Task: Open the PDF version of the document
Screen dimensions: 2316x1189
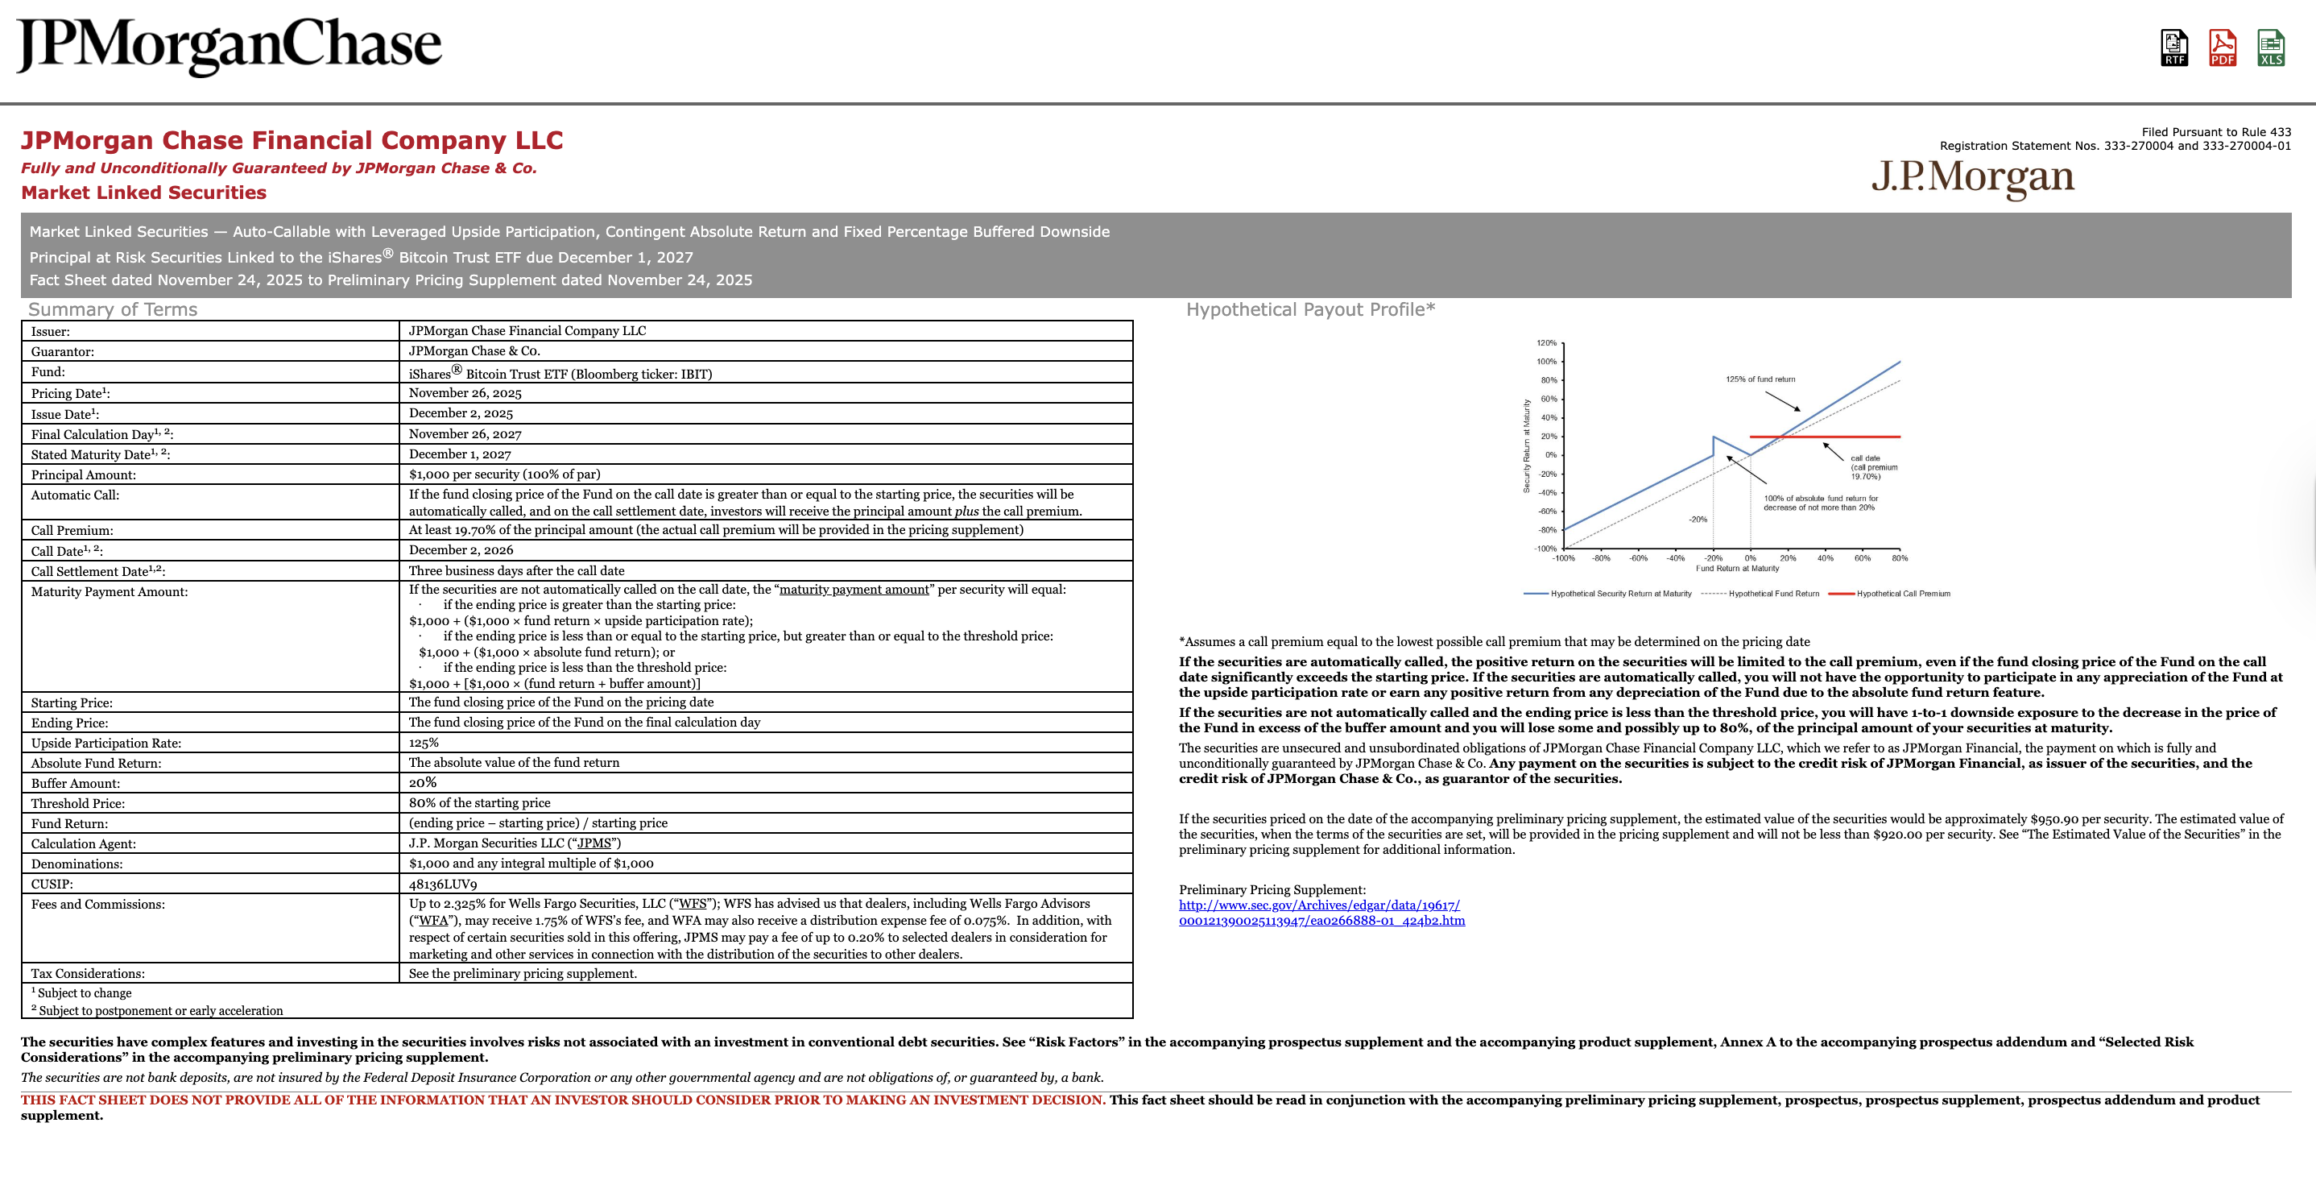Action: pyautogui.click(x=2223, y=49)
